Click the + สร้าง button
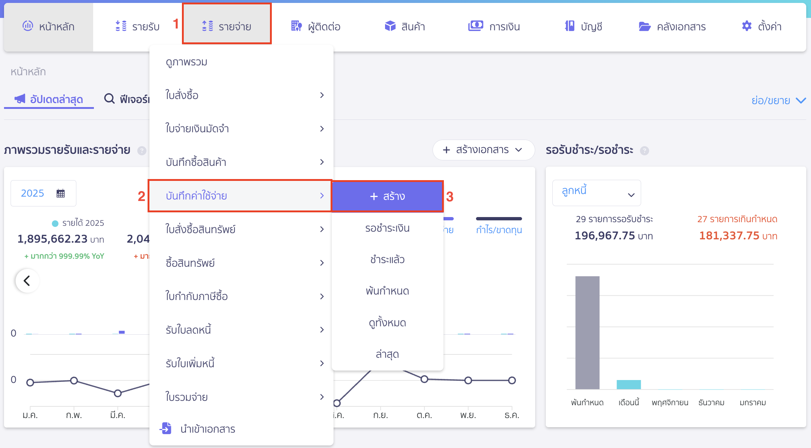 tap(387, 196)
